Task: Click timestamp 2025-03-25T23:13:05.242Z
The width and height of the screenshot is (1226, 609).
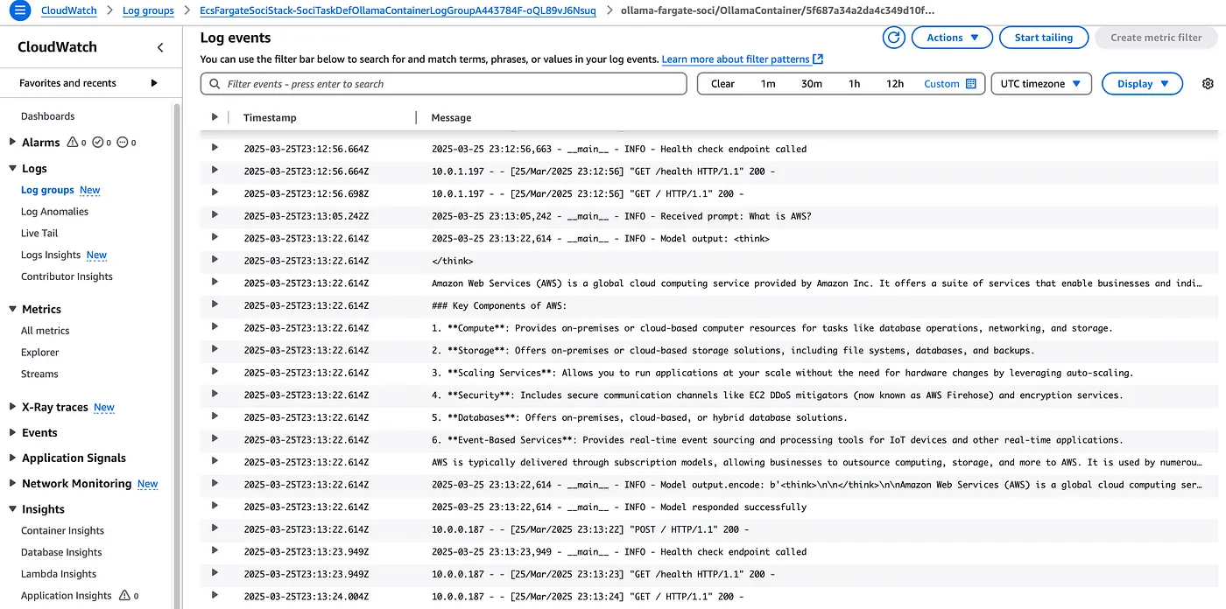Action: [x=306, y=216]
